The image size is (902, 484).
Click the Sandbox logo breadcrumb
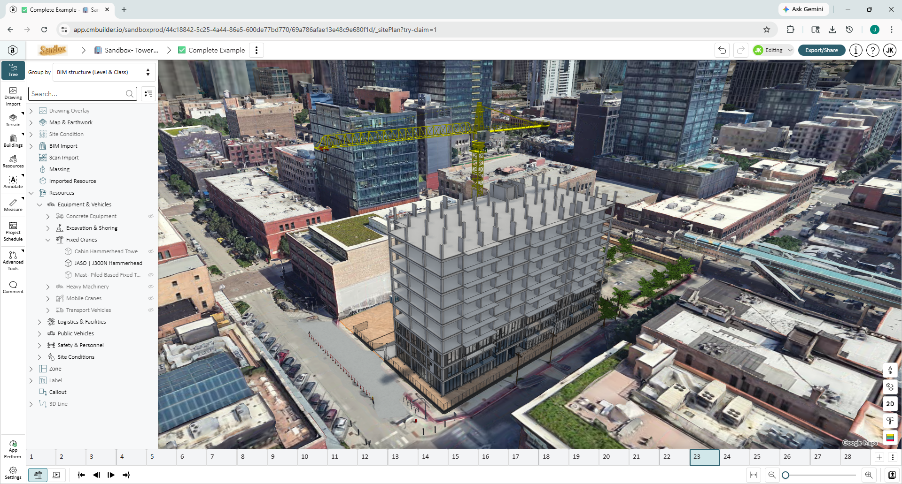(53, 50)
